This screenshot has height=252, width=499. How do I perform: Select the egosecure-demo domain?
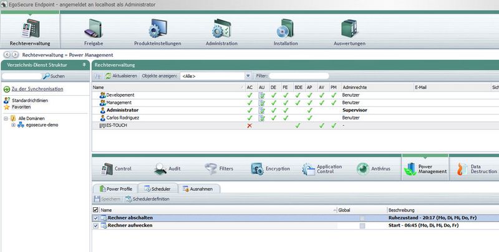click(42, 125)
